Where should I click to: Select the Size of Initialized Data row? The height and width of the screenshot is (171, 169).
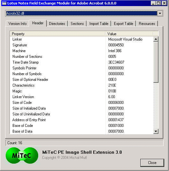[x=81, y=108]
